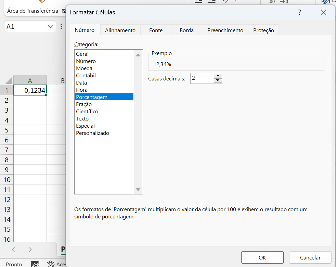The width and height of the screenshot is (336, 267).
Task: Click the select-all corner triangle
Action: [9, 80]
